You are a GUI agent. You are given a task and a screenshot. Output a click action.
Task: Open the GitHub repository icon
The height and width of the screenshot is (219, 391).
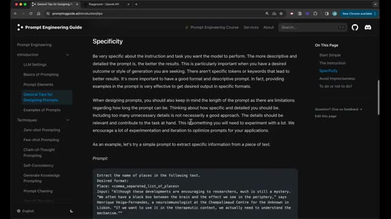point(355,27)
